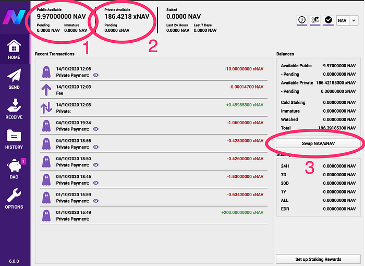This screenshot has height=266, width=365.
Task: Click the Available Private 186.42185300 xNAV value
Action: click(x=336, y=83)
